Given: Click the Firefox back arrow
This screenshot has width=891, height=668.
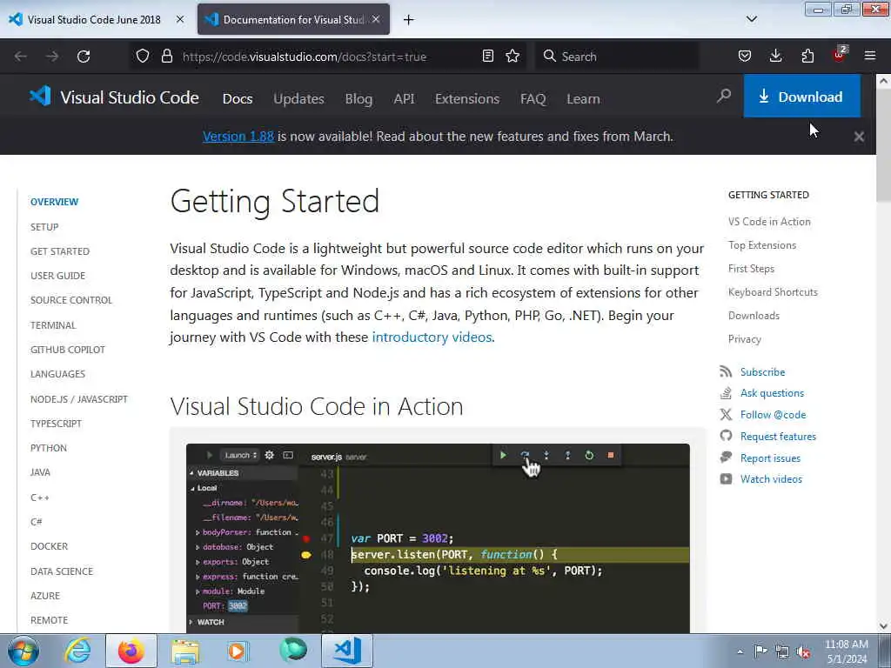Looking at the screenshot, I should 21,57.
